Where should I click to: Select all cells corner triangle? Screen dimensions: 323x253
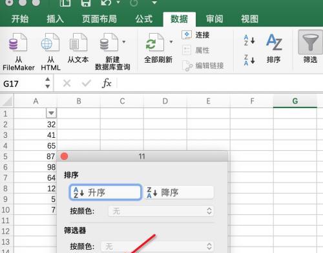coord(7,101)
